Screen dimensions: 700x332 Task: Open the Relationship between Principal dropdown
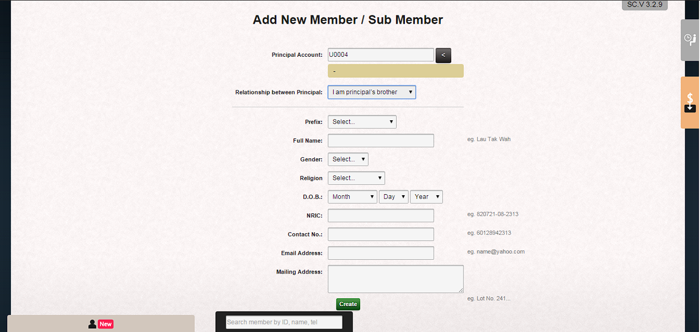coord(371,92)
